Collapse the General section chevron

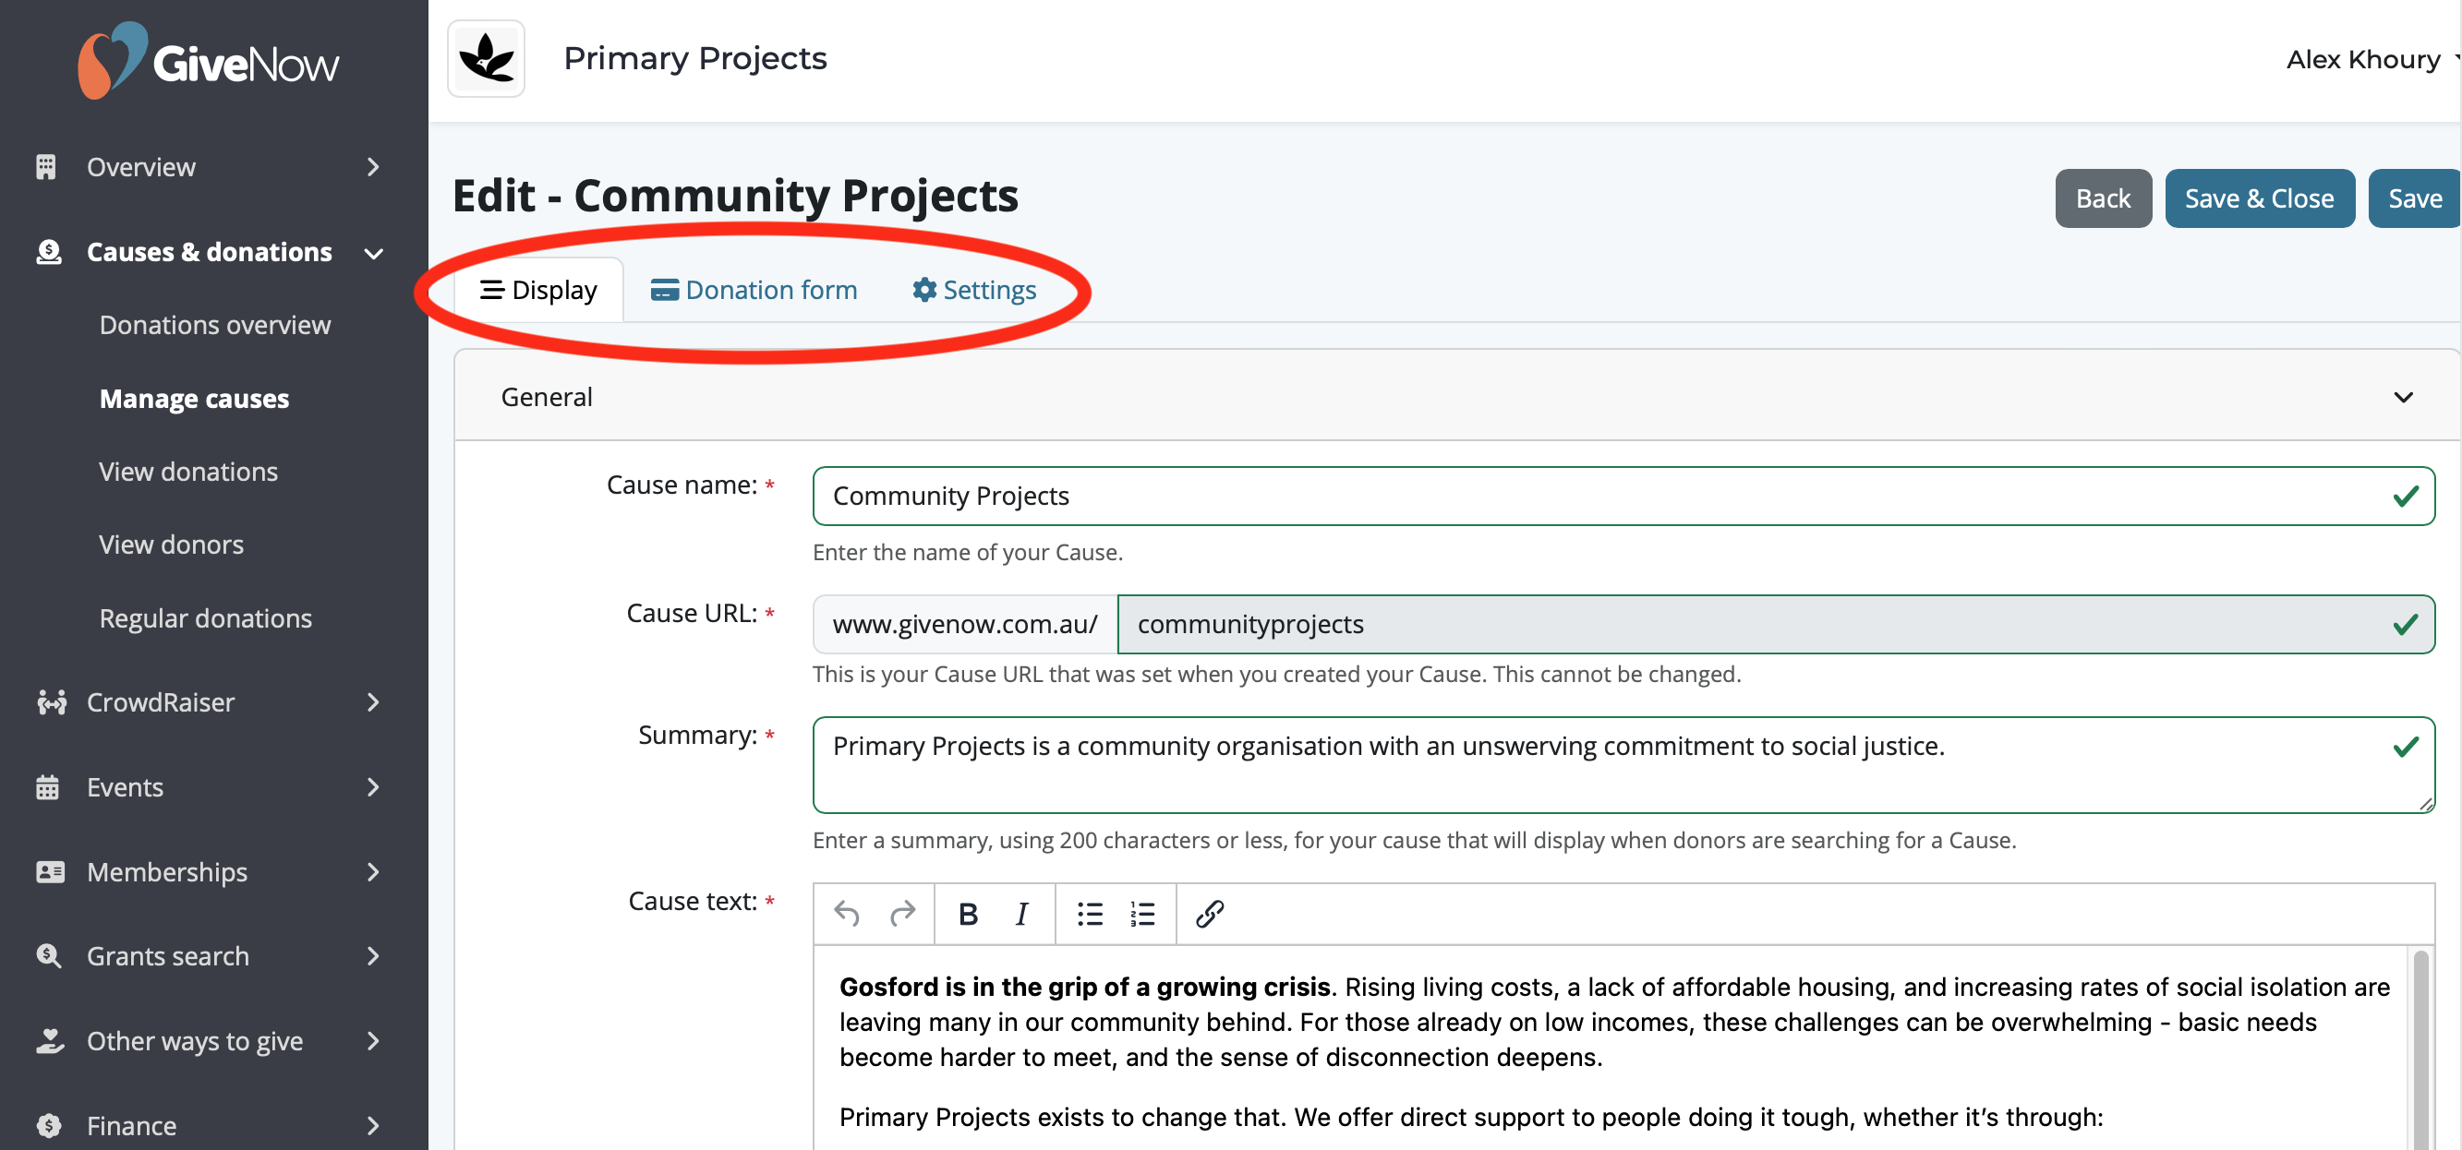pyautogui.click(x=2403, y=398)
